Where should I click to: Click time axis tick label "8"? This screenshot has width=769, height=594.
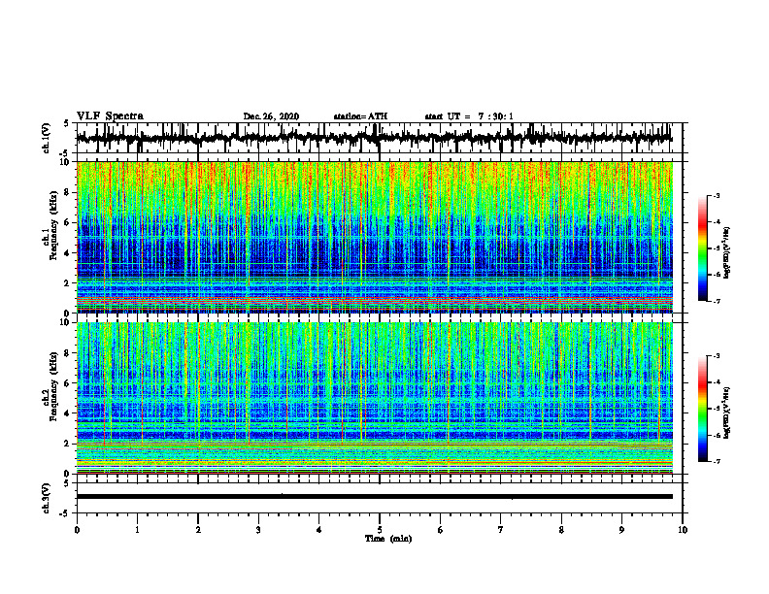561,530
